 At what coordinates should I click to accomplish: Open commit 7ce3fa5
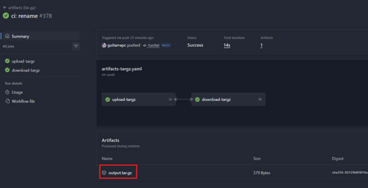coord(154,45)
